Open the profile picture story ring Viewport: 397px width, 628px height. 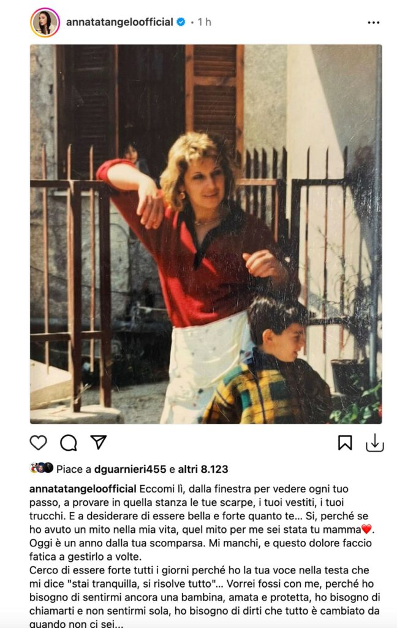pos(45,23)
